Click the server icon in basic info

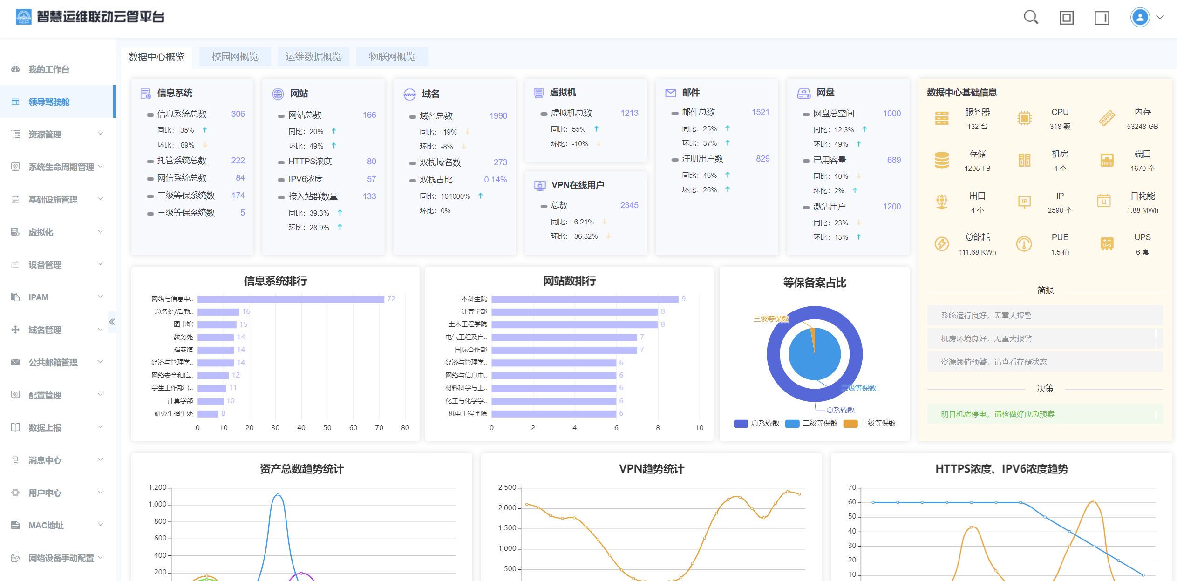pyautogui.click(x=942, y=119)
